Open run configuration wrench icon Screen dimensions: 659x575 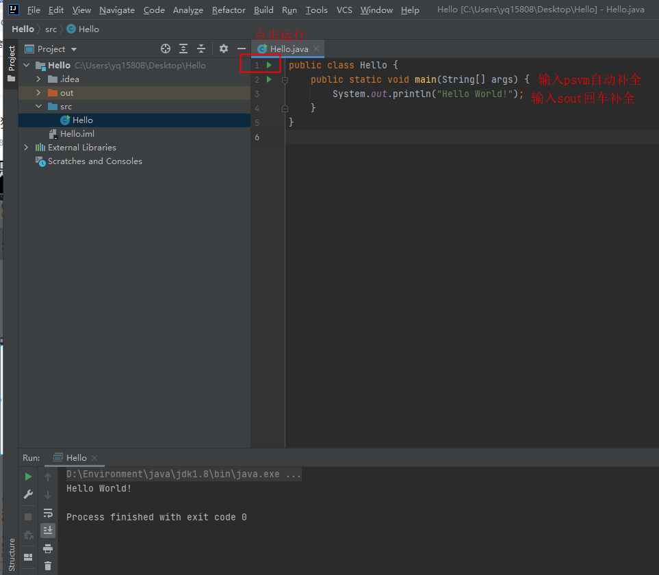pyautogui.click(x=28, y=494)
